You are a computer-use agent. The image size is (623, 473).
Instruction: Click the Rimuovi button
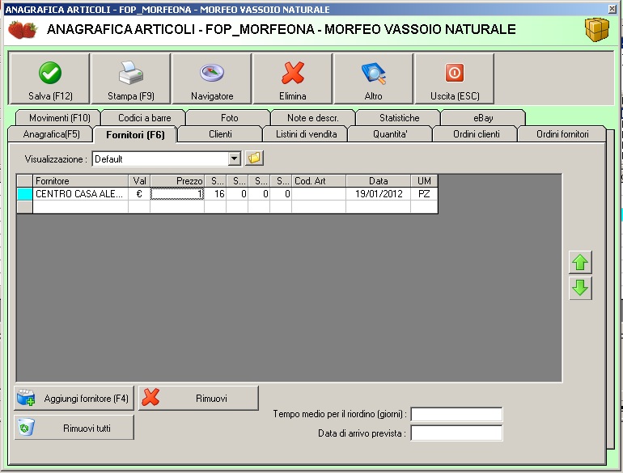(198, 398)
